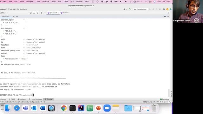Open the Code menu

[x=38, y=1]
